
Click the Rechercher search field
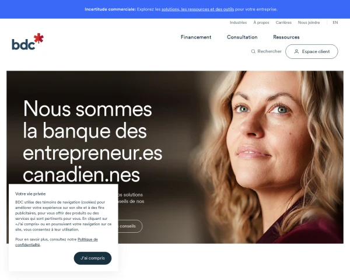[267, 51]
